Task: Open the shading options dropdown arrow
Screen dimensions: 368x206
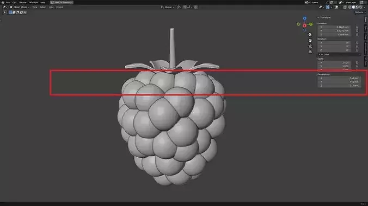Action: coord(364,7)
